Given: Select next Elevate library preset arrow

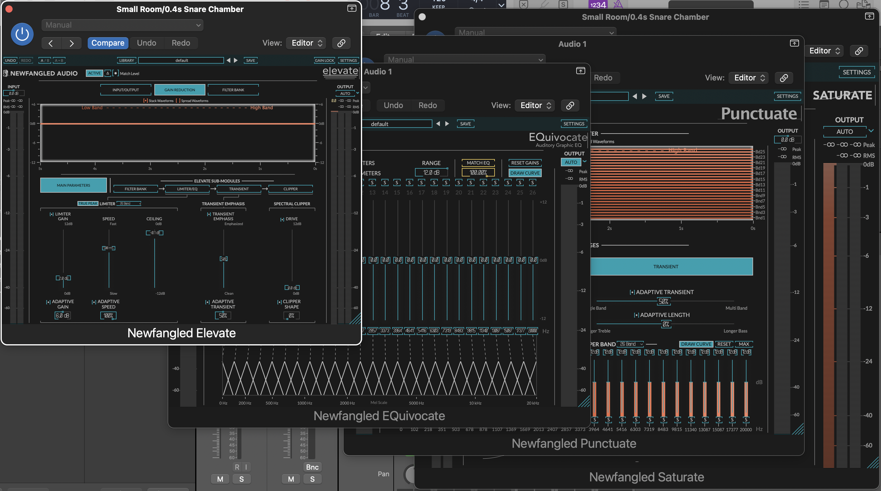Looking at the screenshot, I should click(x=236, y=60).
